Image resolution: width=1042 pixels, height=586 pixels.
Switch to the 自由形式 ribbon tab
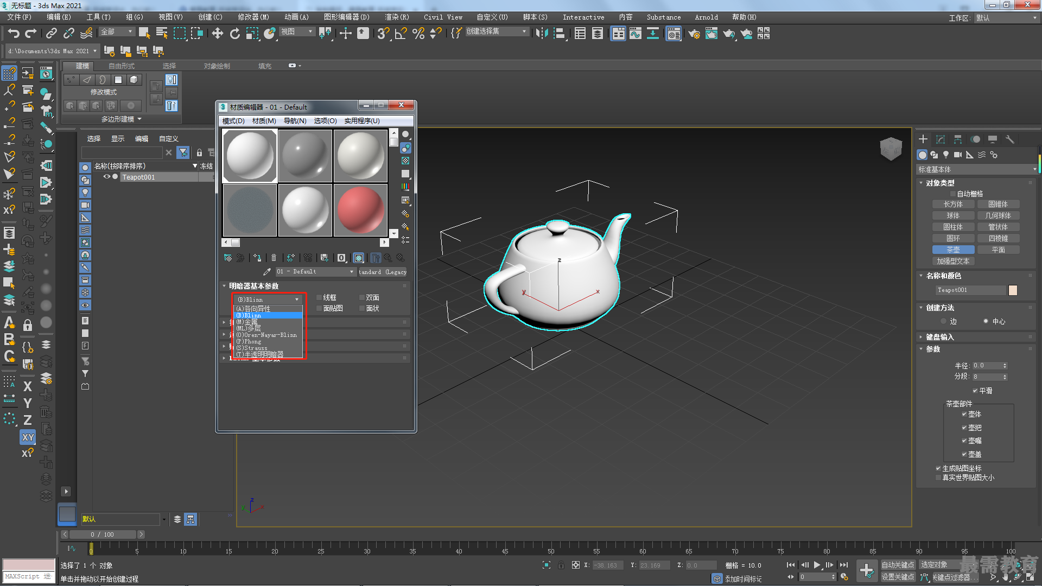click(122, 66)
